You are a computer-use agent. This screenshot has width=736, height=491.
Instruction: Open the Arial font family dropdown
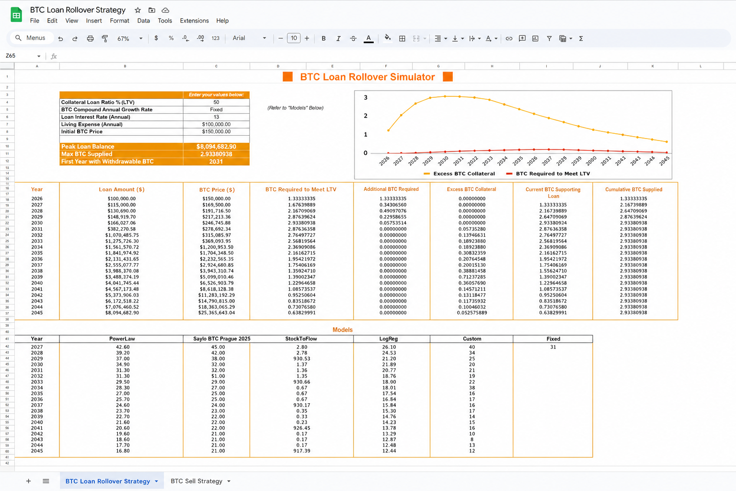click(249, 38)
